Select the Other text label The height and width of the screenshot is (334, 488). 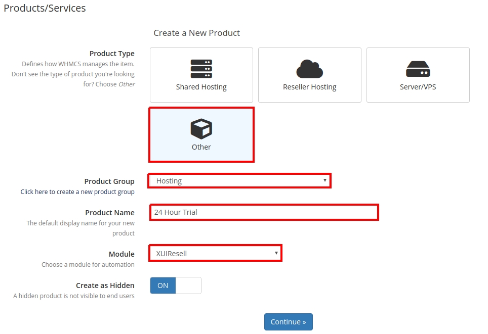click(201, 147)
